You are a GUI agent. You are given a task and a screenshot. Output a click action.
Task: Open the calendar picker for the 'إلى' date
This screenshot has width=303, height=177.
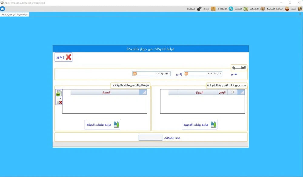coord(135,74)
